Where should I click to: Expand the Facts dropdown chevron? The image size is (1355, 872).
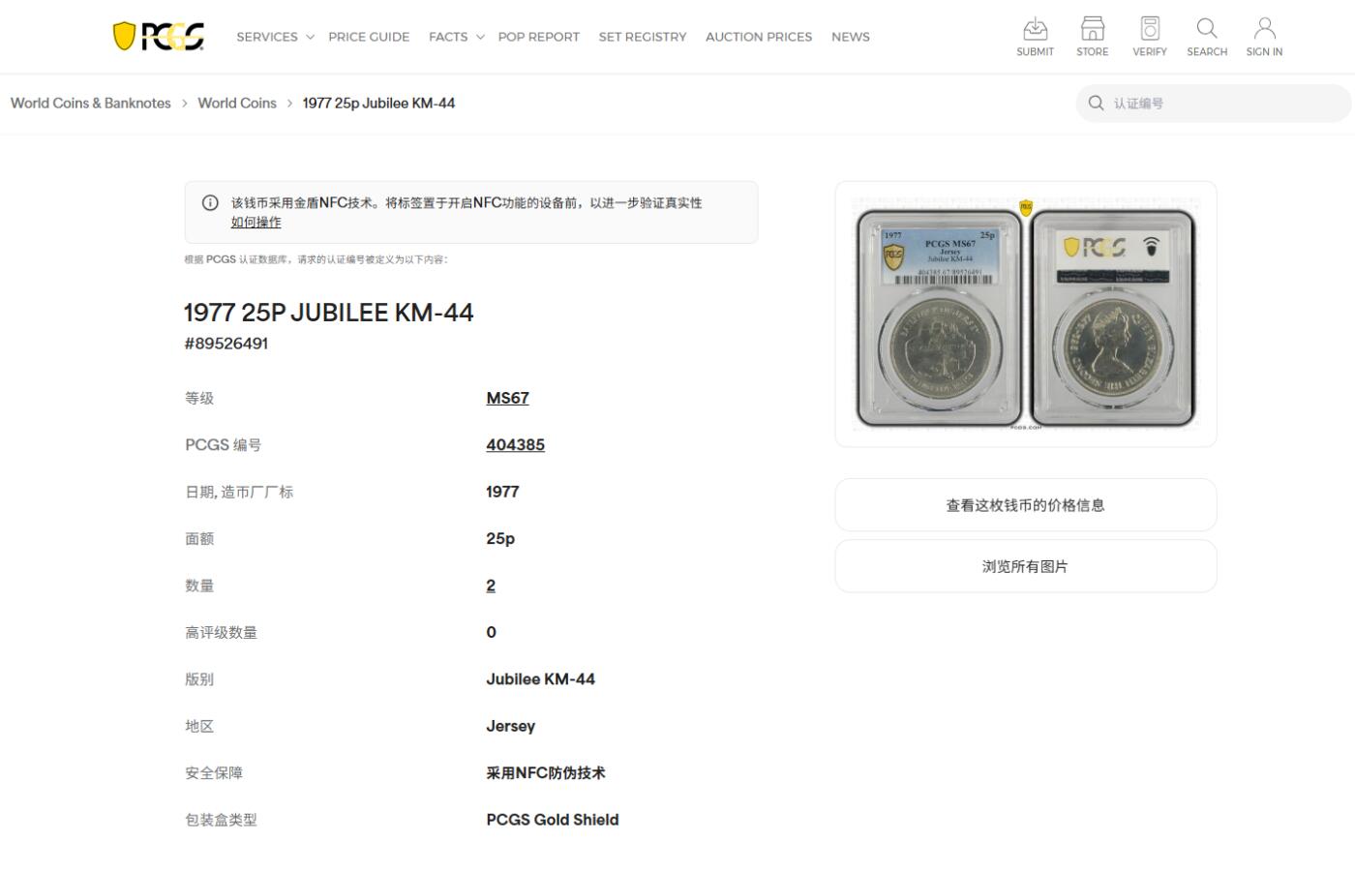480,37
